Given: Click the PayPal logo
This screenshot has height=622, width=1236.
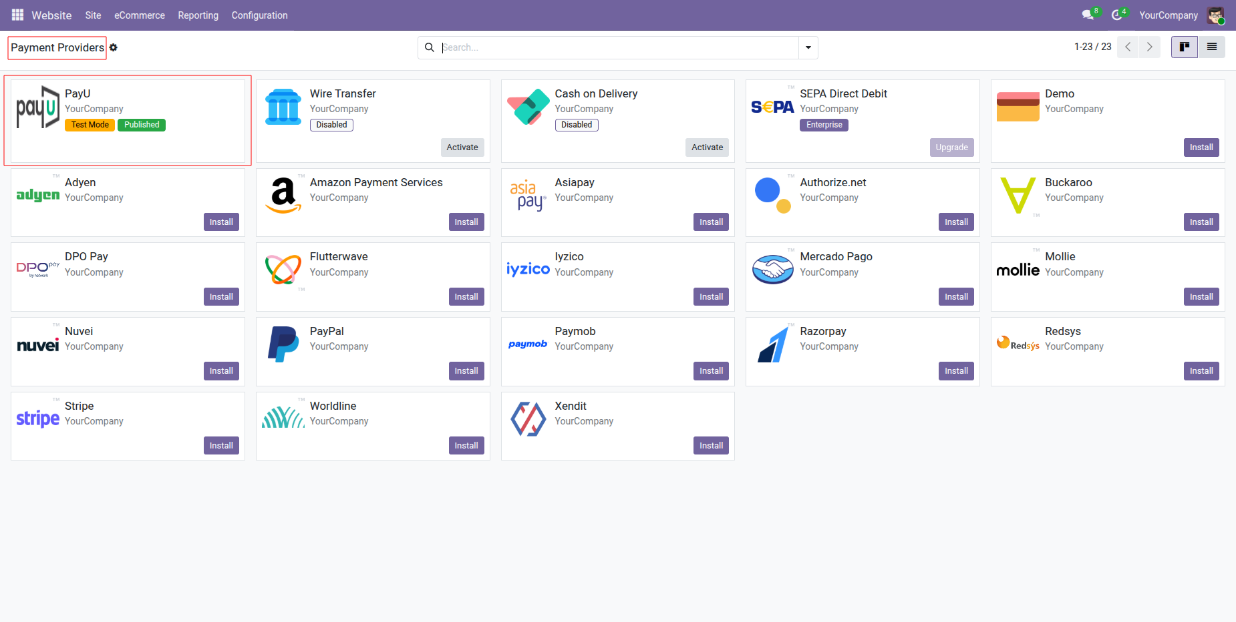Looking at the screenshot, I should (x=283, y=344).
